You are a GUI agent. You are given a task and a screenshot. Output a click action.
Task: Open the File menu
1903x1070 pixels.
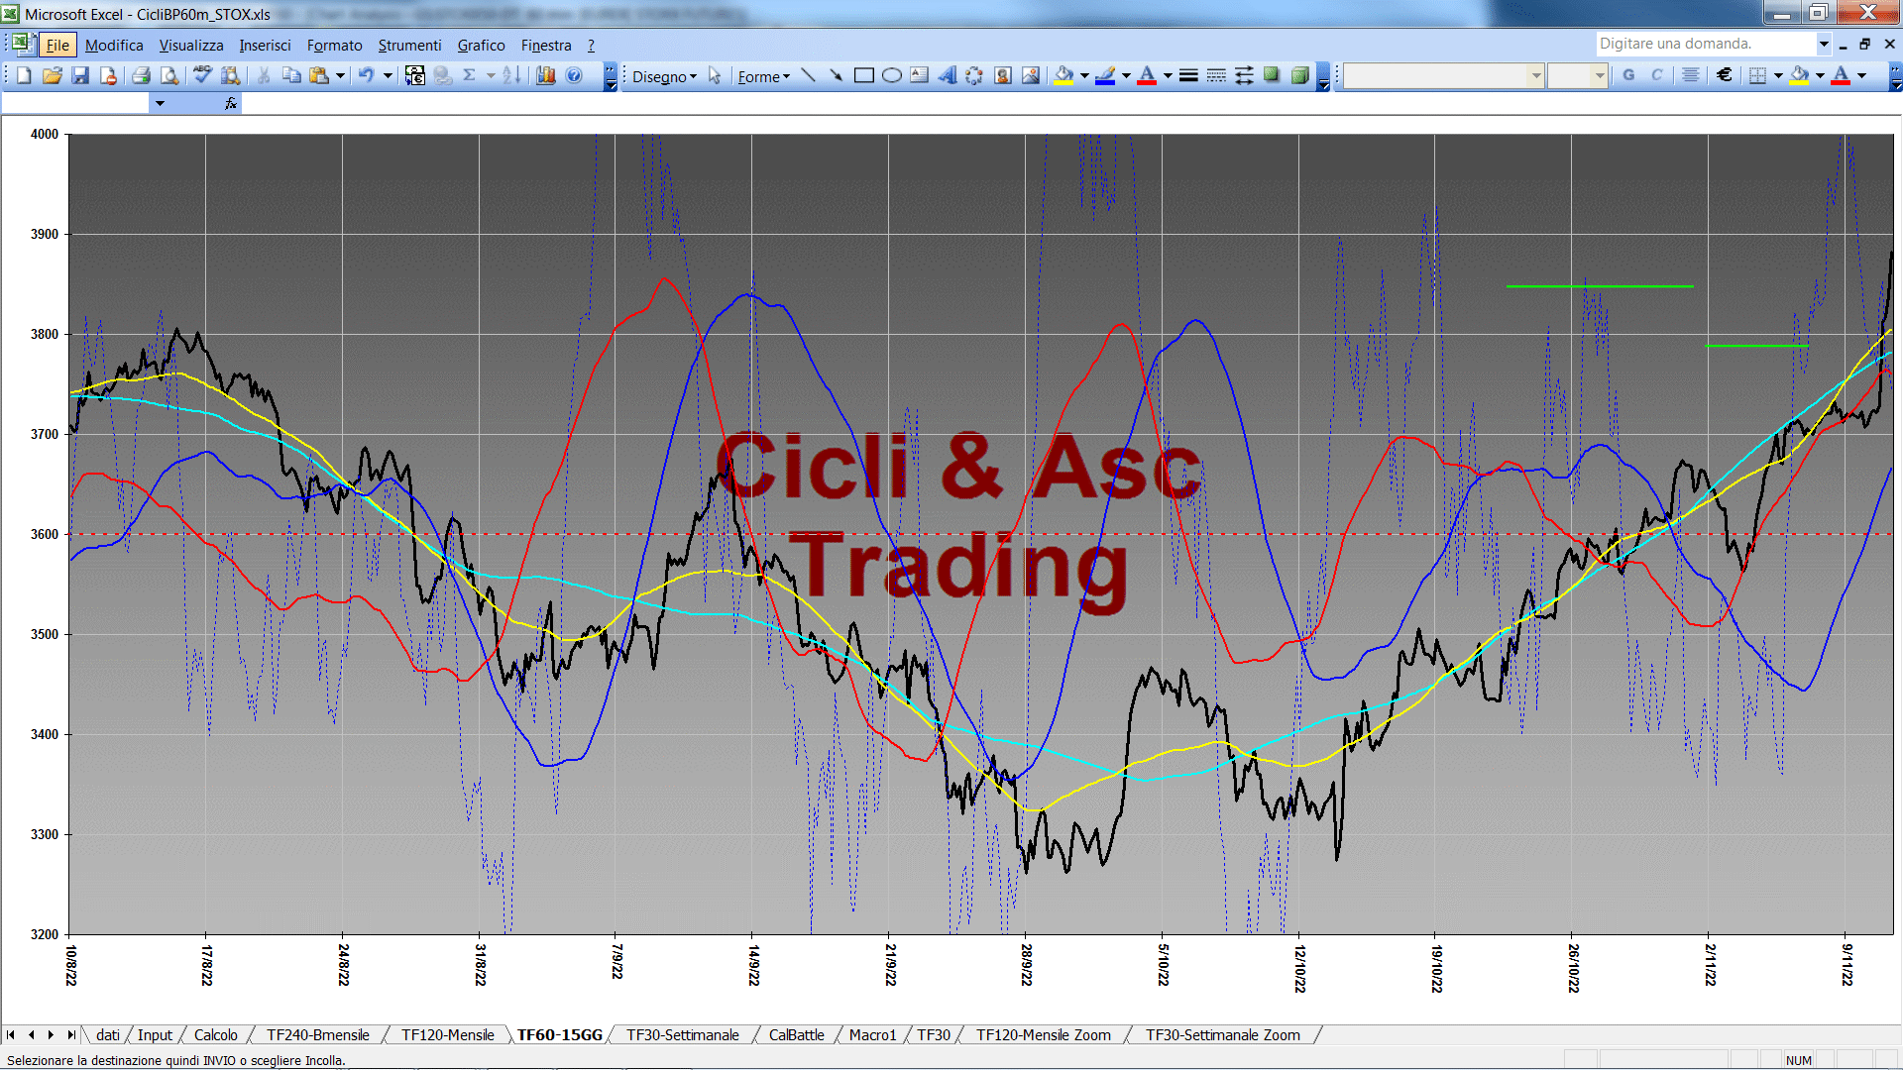[x=57, y=45]
